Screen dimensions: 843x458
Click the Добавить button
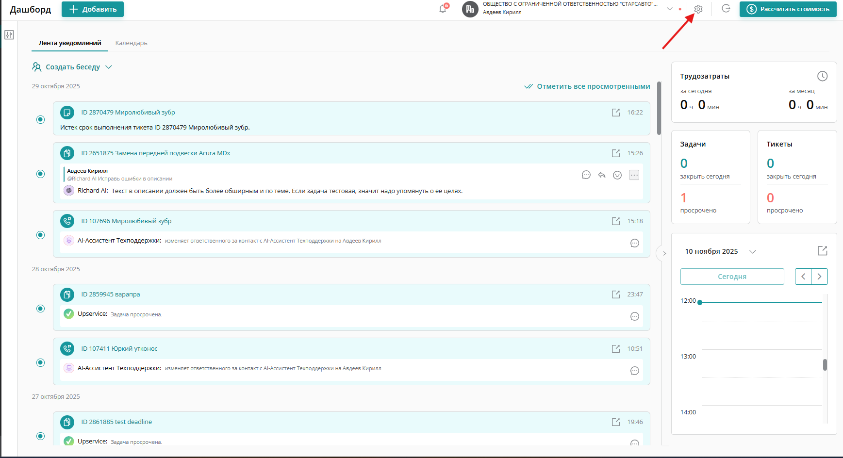coord(93,9)
